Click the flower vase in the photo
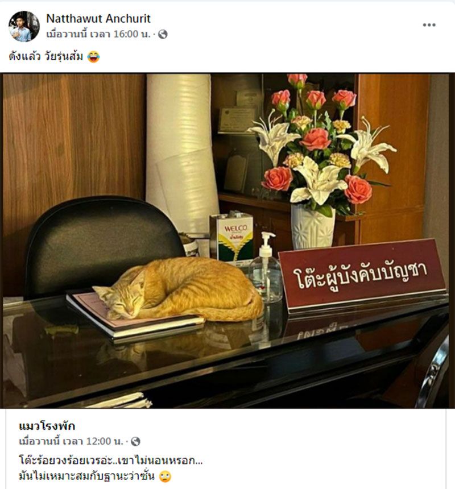The height and width of the screenshot is (489, 455). (313, 227)
